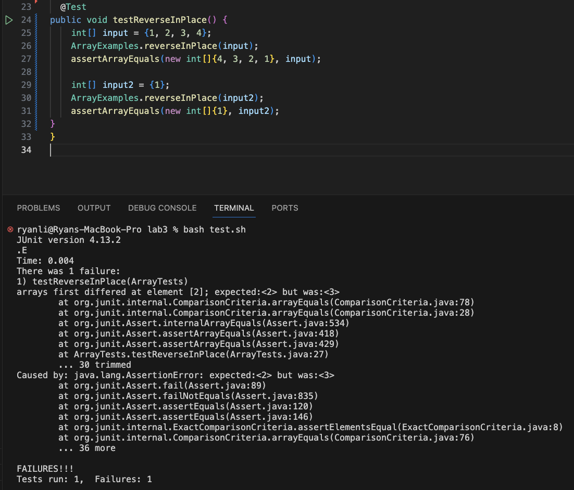The image size is (574, 490).
Task: Click the "FAILURES!!!" output line
Action: coord(45,469)
